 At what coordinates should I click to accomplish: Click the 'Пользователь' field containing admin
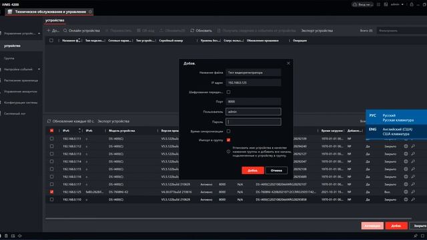tap(254, 111)
